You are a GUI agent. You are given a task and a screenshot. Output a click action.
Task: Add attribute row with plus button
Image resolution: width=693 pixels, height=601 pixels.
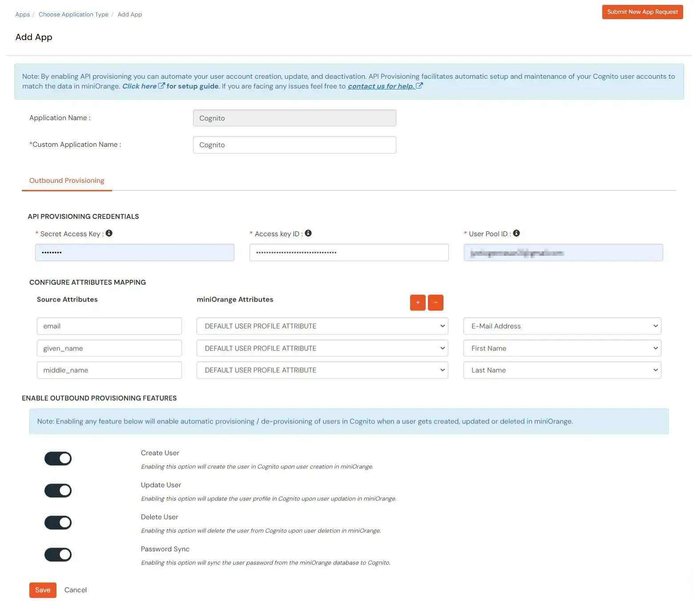click(418, 303)
